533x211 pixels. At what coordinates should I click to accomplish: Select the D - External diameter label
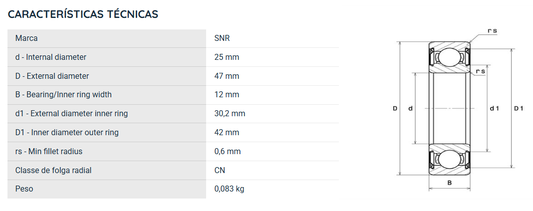(x=52, y=76)
